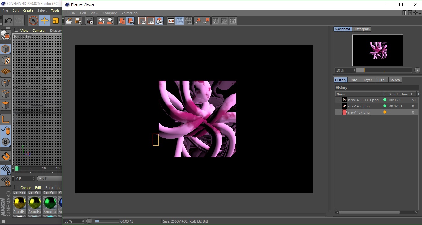
Task: Click the Set as A icon
Action: click(197, 21)
